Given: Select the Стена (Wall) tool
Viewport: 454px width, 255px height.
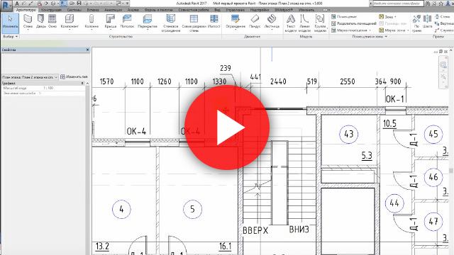Looking at the screenshot, I should click(28, 22).
